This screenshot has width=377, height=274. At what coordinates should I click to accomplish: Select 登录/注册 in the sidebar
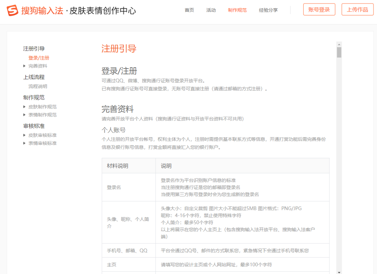39,58
